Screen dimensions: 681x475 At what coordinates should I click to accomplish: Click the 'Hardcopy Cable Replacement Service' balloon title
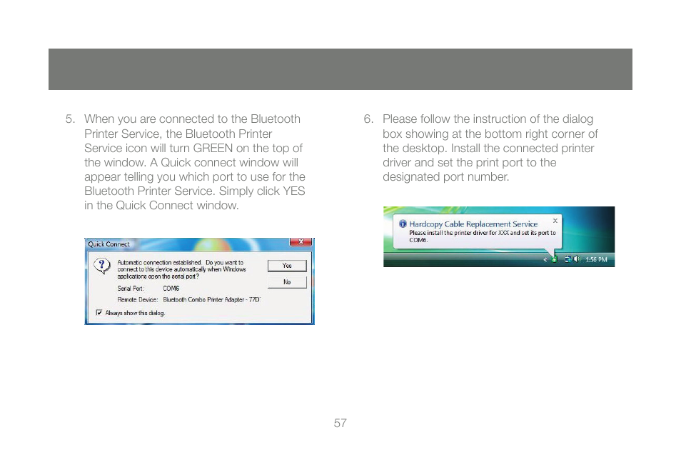coord(473,224)
